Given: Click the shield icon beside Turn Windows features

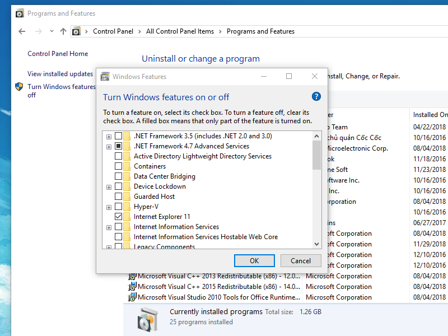Looking at the screenshot, I should tap(19, 87).
